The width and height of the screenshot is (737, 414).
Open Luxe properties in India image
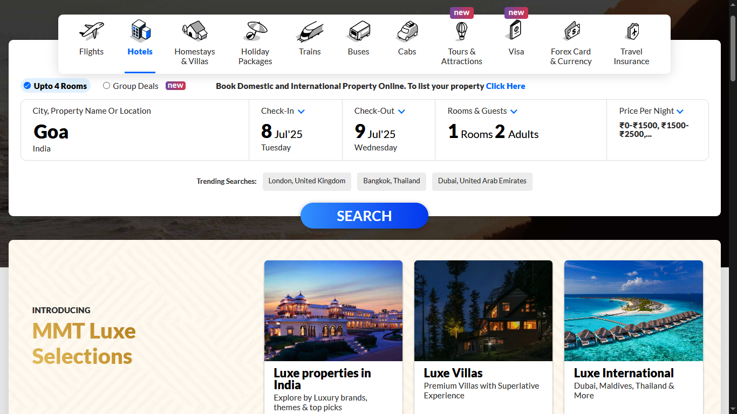point(333,310)
